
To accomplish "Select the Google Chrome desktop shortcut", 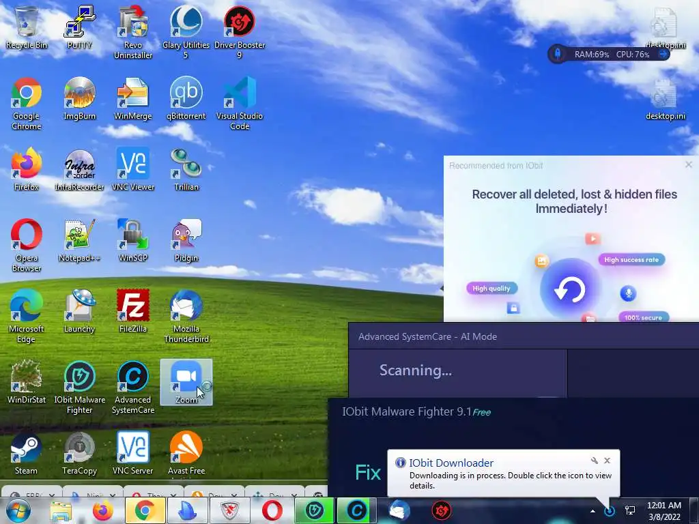I will coord(27,104).
